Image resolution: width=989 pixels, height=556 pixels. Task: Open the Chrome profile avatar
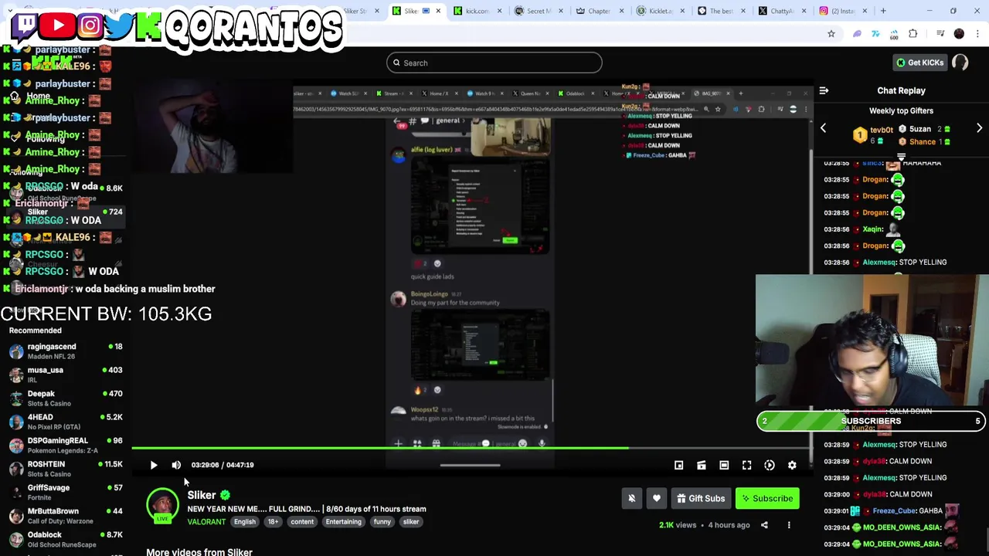[959, 33]
